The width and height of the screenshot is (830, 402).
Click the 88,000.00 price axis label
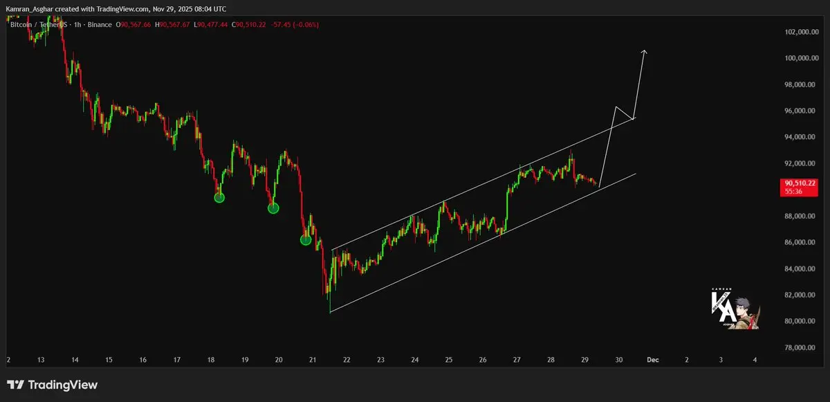(799, 217)
